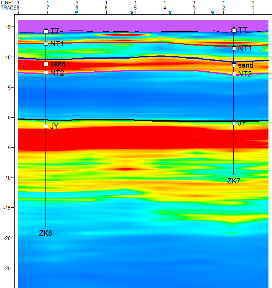Click the JY marker on well ZK7
This screenshot has width=272, height=288.
[x=234, y=123]
